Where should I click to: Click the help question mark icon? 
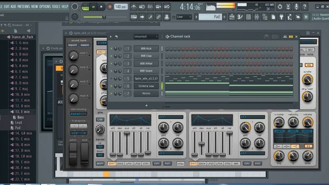coord(304,7)
